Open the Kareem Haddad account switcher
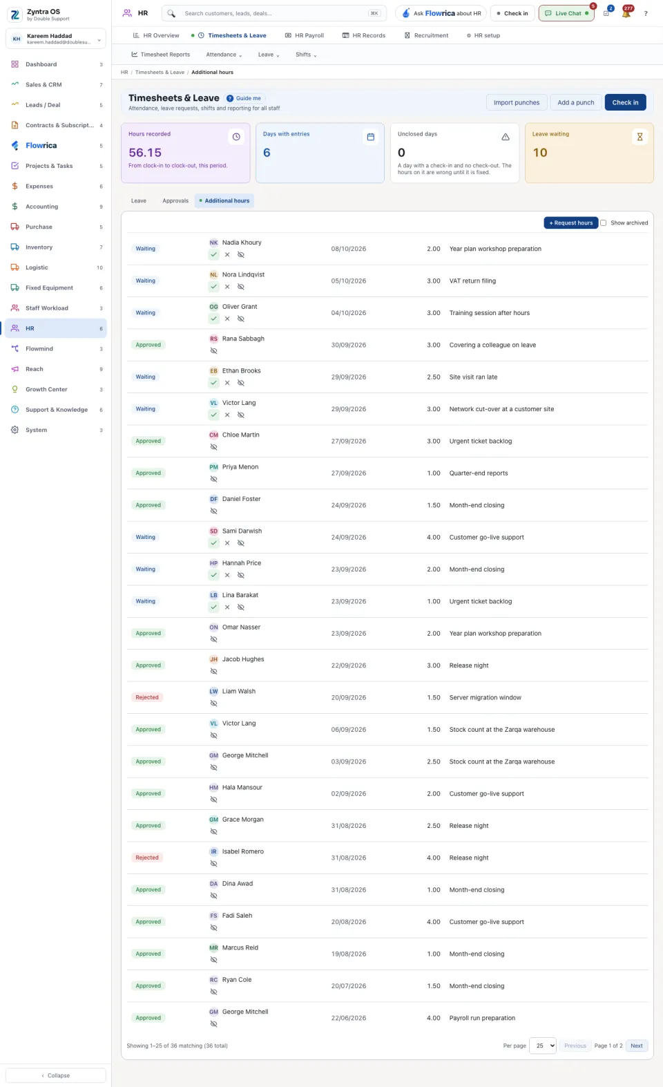Viewport: 663px width, 1087px height. click(56, 39)
